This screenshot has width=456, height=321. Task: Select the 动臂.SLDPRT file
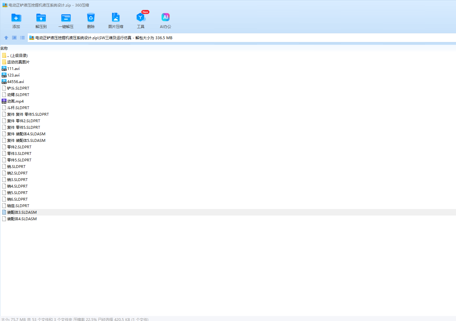tap(228, 95)
